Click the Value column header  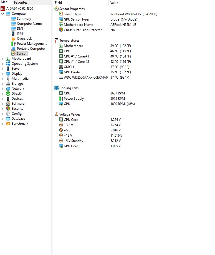click(x=114, y=3)
